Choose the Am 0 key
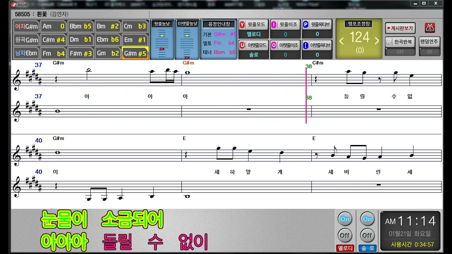The height and width of the screenshot is (254, 452). (53, 26)
